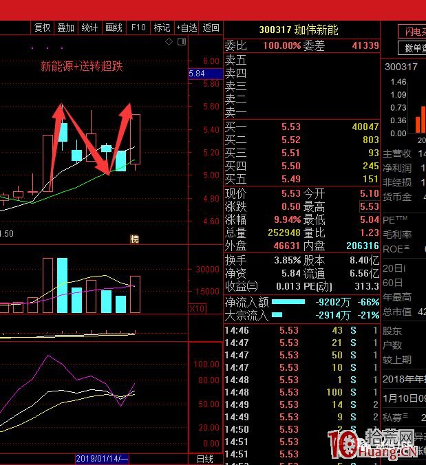Click the 毛利率 label in right panel
Screen dimensions: 426x465
pyautogui.click(x=397, y=235)
